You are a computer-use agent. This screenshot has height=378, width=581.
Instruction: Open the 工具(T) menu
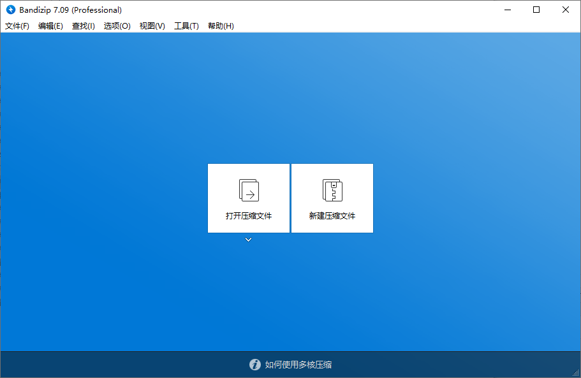tap(186, 26)
